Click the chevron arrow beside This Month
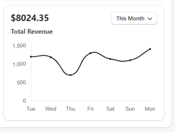Image resolution: width=175 pixels, height=132 pixels. 150,19
